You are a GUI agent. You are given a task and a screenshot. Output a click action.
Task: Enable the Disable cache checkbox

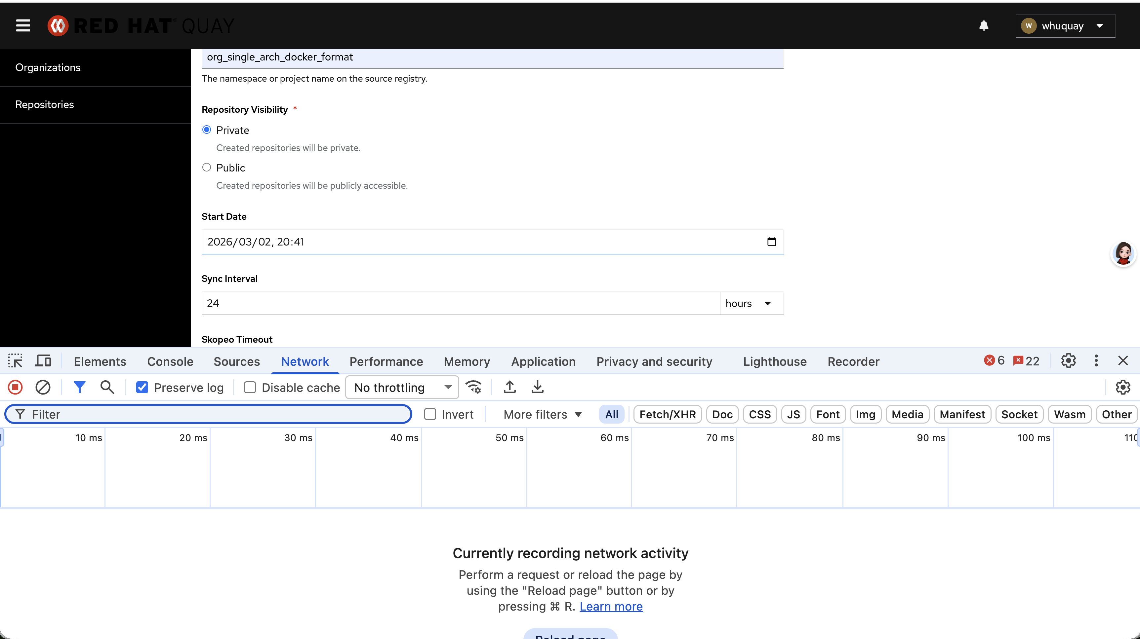(250, 387)
